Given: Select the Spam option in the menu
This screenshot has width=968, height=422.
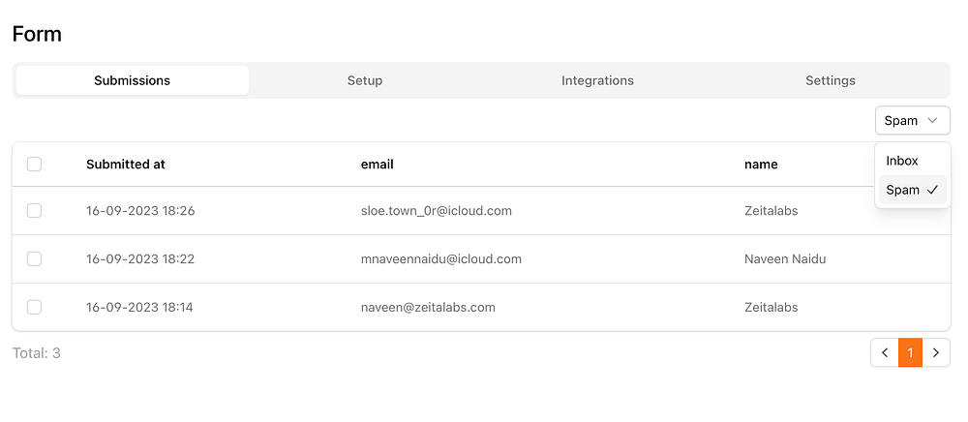Looking at the screenshot, I should (903, 190).
